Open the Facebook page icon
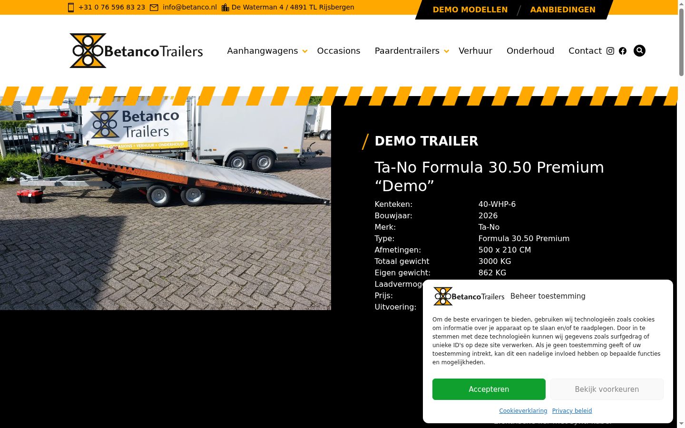Image resolution: width=685 pixels, height=428 pixels. coord(623,51)
